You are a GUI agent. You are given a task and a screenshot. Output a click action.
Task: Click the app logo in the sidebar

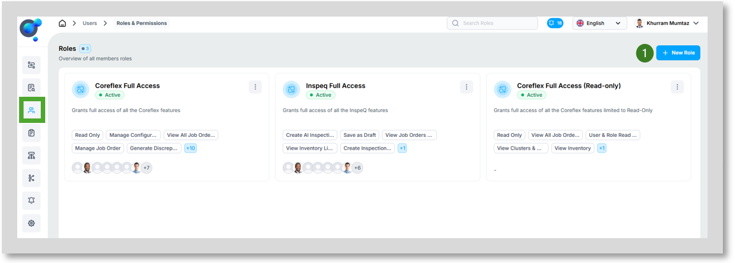click(31, 29)
